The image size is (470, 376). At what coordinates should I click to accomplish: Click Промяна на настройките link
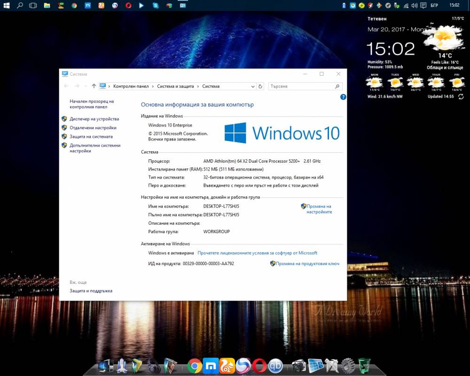click(x=319, y=209)
